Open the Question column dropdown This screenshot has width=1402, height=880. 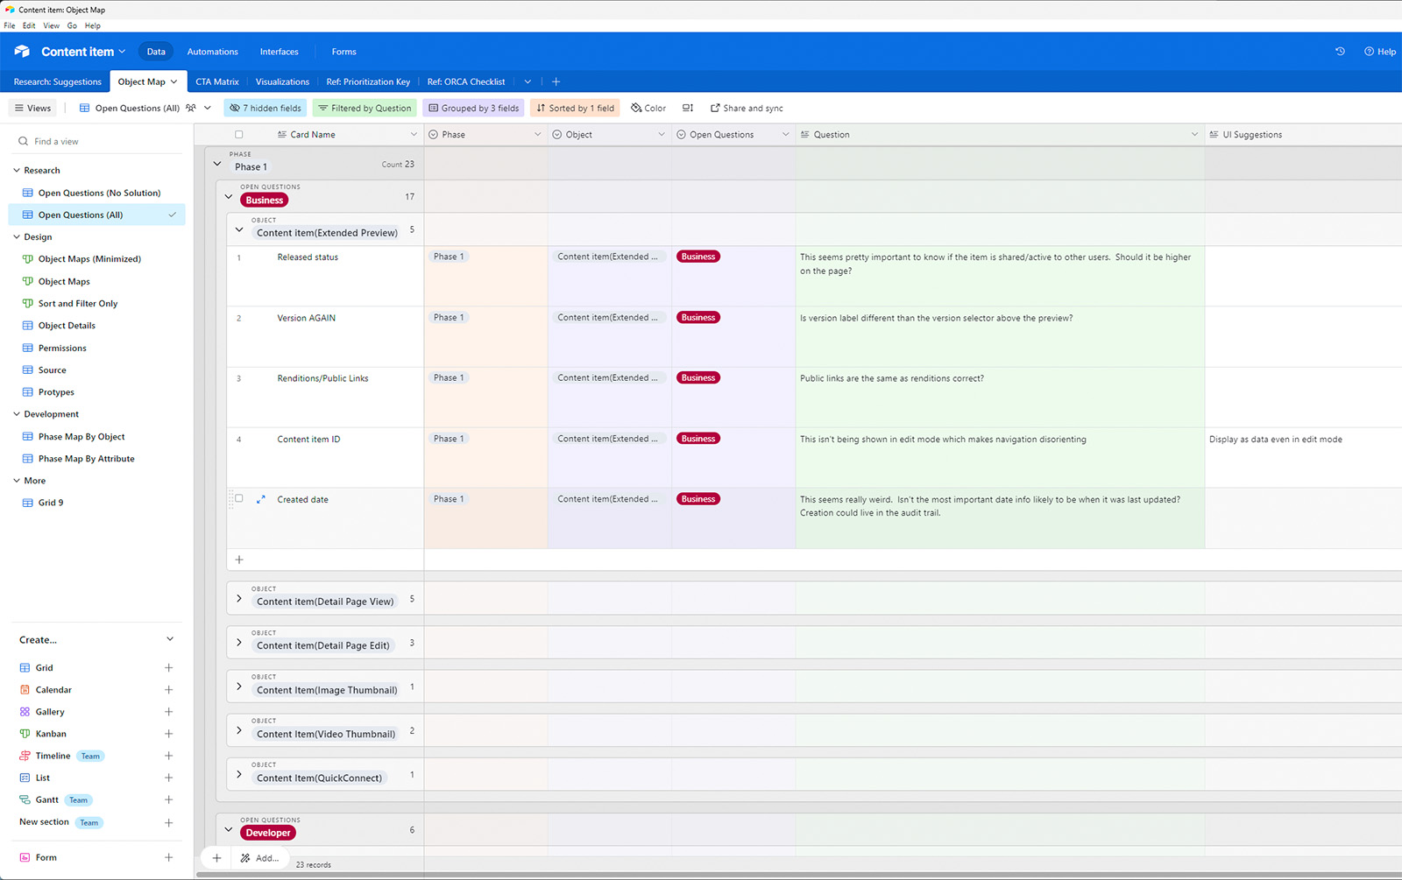1194,135
